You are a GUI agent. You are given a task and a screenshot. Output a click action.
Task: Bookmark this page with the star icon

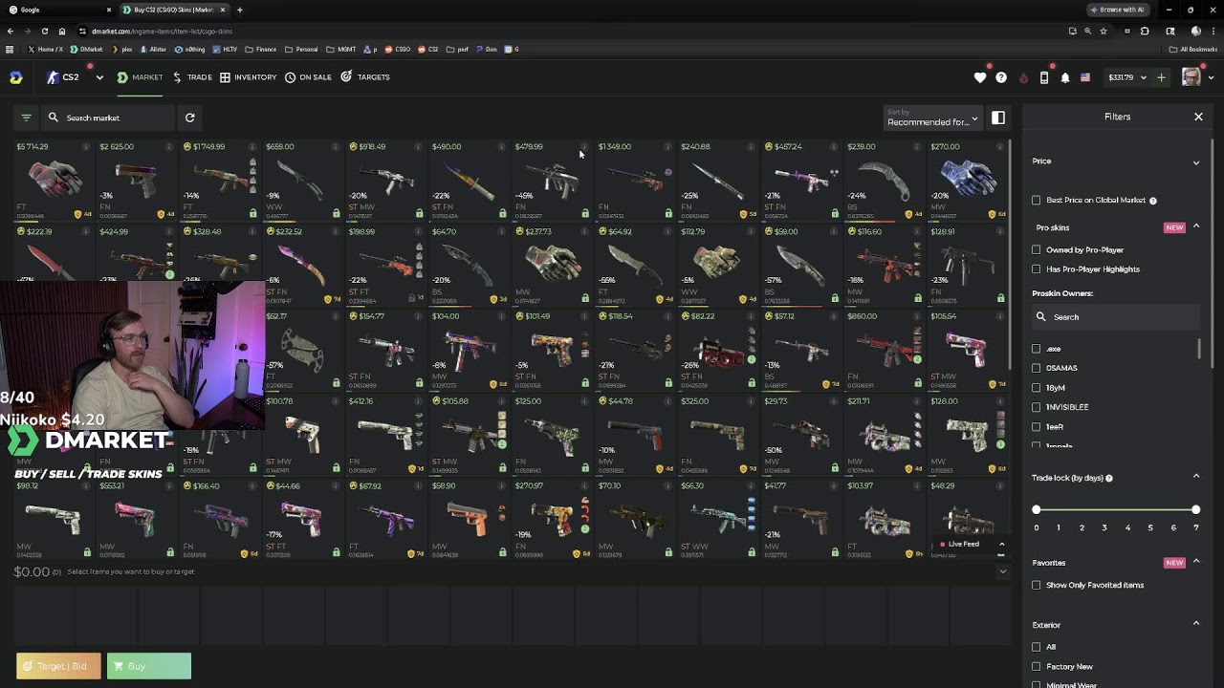(x=1104, y=31)
